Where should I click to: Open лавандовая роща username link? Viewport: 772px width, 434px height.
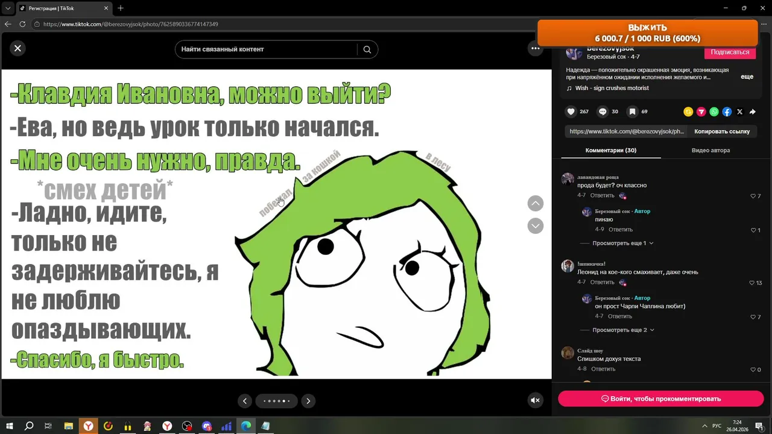click(598, 177)
